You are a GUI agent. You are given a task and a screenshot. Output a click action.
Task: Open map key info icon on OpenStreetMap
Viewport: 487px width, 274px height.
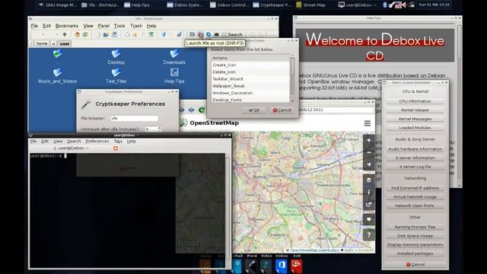368,192
